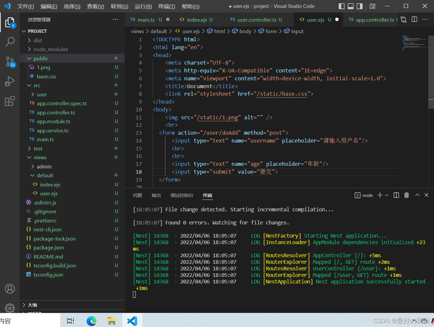Split the editor to the right
The width and height of the screenshot is (434, 327).
[414, 20]
